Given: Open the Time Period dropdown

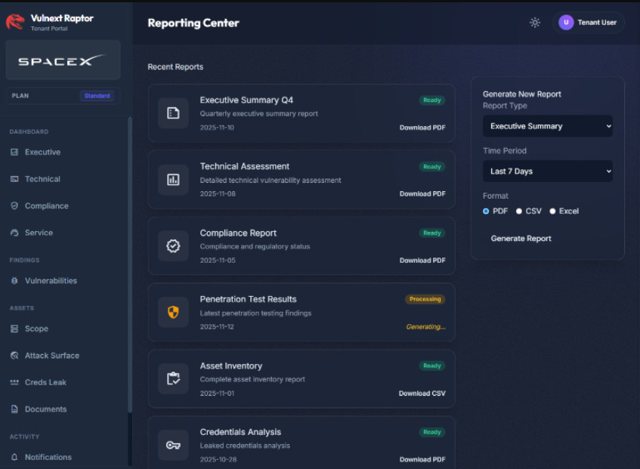Looking at the screenshot, I should point(547,171).
